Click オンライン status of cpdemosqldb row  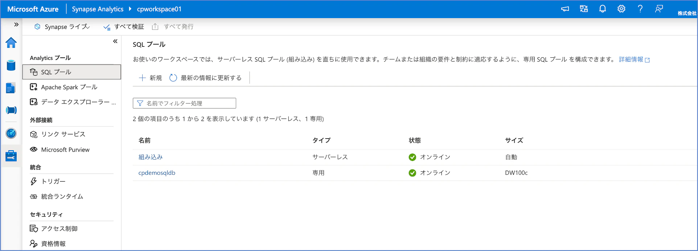point(430,173)
